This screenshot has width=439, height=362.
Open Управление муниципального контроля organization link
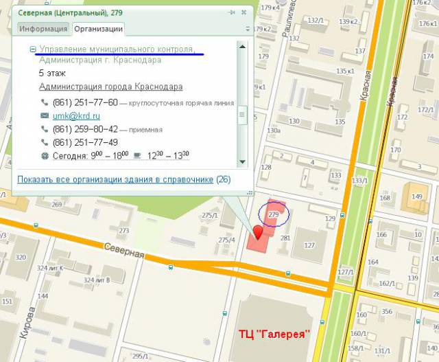117,49
